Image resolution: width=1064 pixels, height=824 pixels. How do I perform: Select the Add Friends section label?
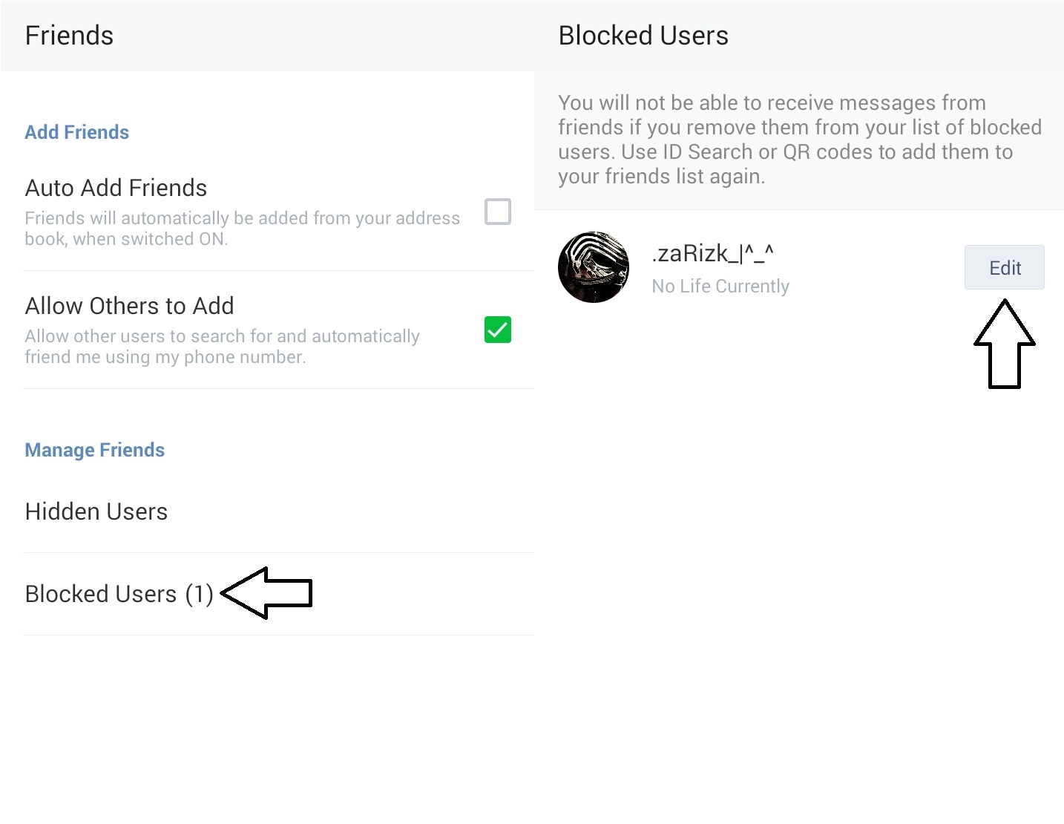76,132
